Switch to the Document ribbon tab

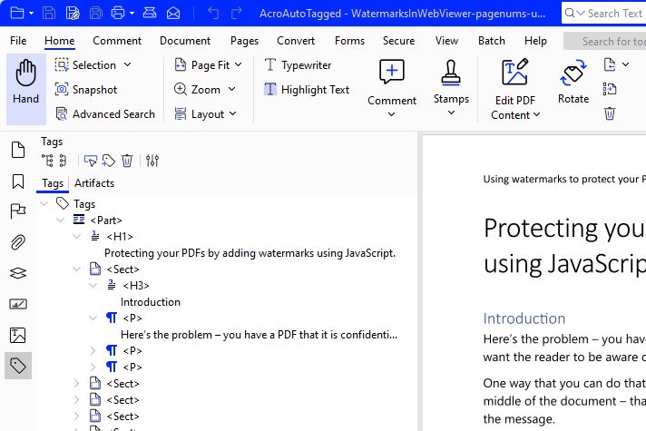[x=185, y=41]
